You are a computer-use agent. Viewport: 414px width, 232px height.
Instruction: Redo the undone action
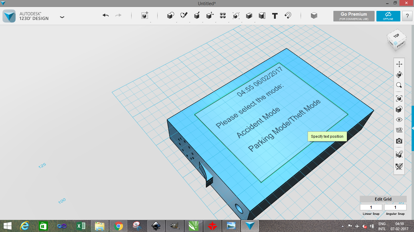118,15
